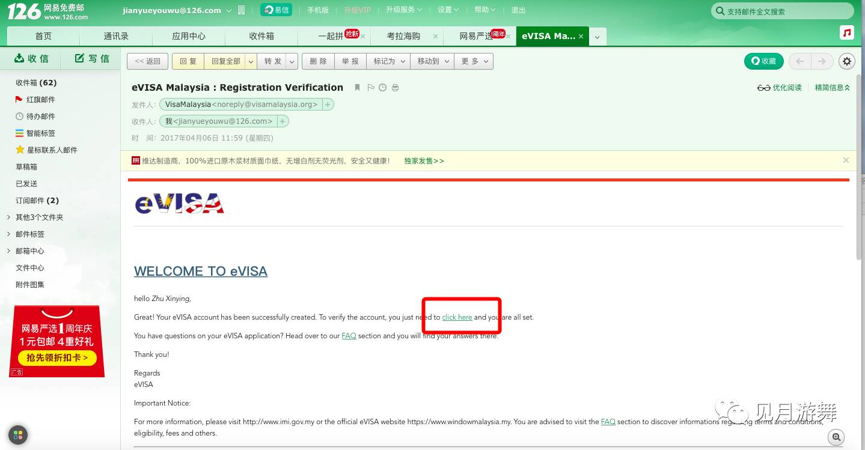865x450 pixels.
Task: Close the eVISA Malaysia tab
Action: [581, 37]
